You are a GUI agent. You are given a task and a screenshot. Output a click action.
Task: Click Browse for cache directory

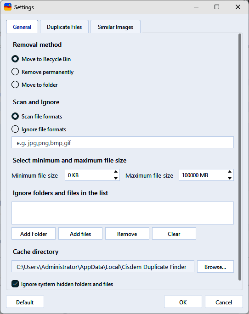(215, 267)
